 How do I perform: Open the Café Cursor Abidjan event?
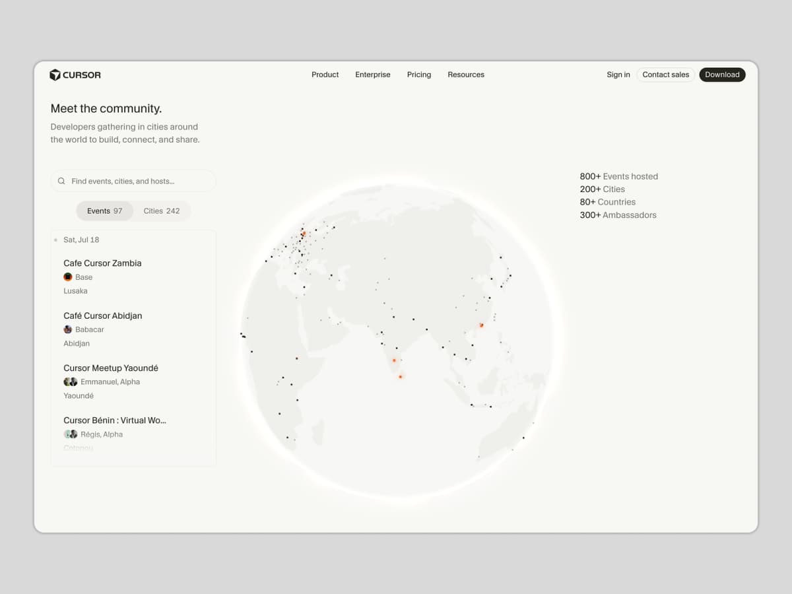coord(102,315)
